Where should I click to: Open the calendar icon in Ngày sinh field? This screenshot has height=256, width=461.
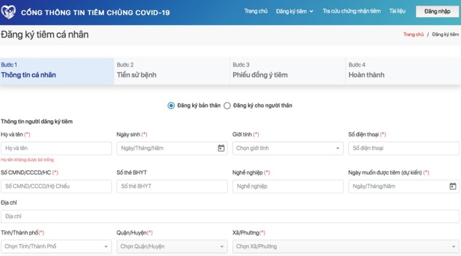pos(221,148)
